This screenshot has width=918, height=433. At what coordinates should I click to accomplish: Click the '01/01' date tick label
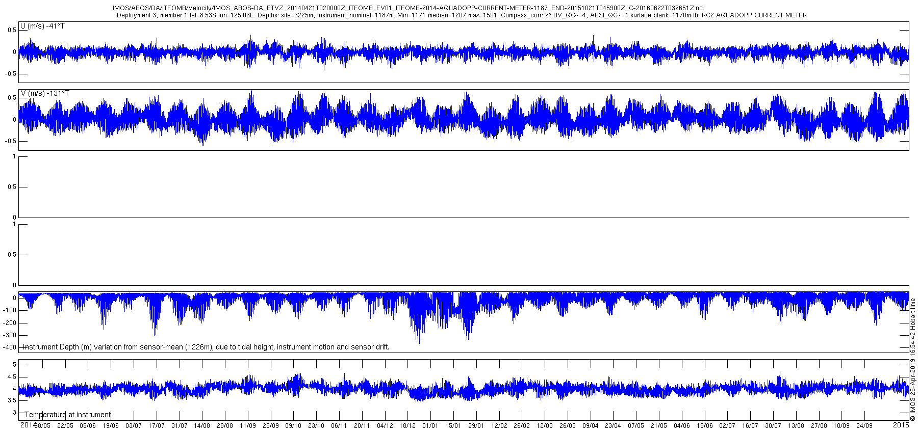click(430, 426)
